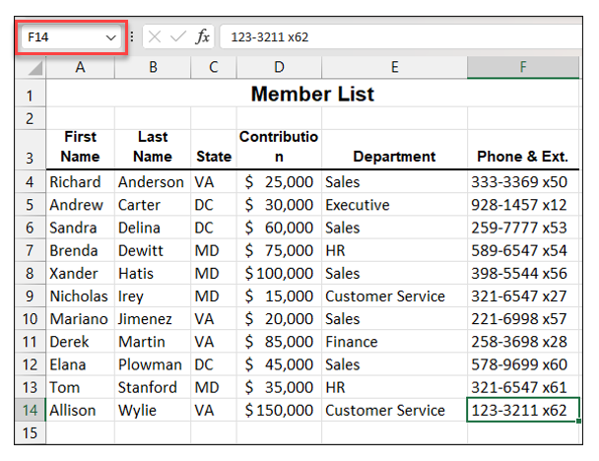Select column C header
Viewport: 599px width, 461px height.
point(214,68)
